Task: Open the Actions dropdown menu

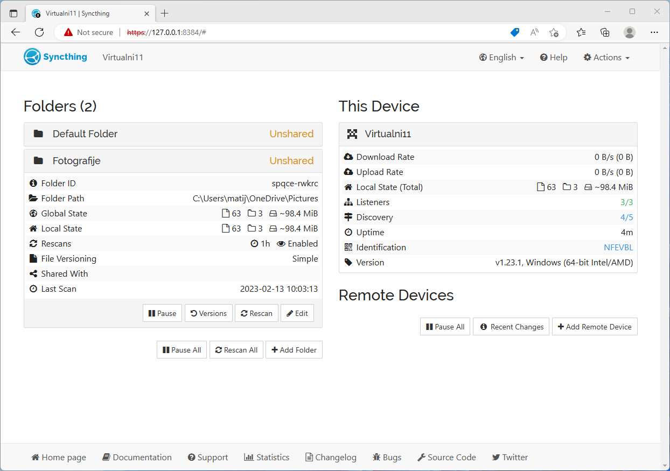Action: [x=606, y=58]
